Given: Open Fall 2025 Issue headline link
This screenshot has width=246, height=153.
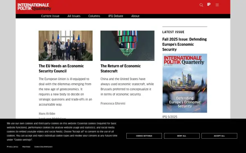Looking at the screenshot, I should 184,44.
